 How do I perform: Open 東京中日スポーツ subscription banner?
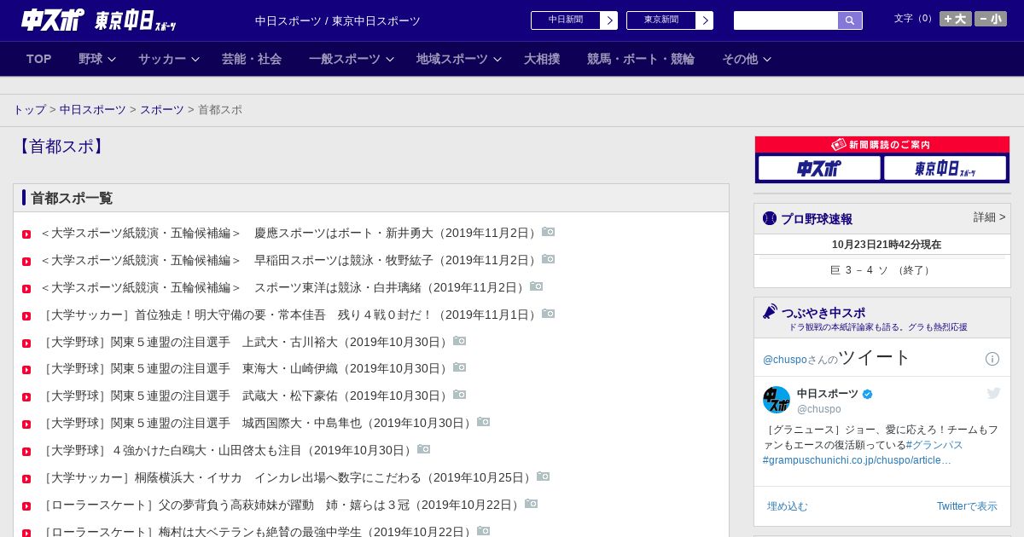945,169
